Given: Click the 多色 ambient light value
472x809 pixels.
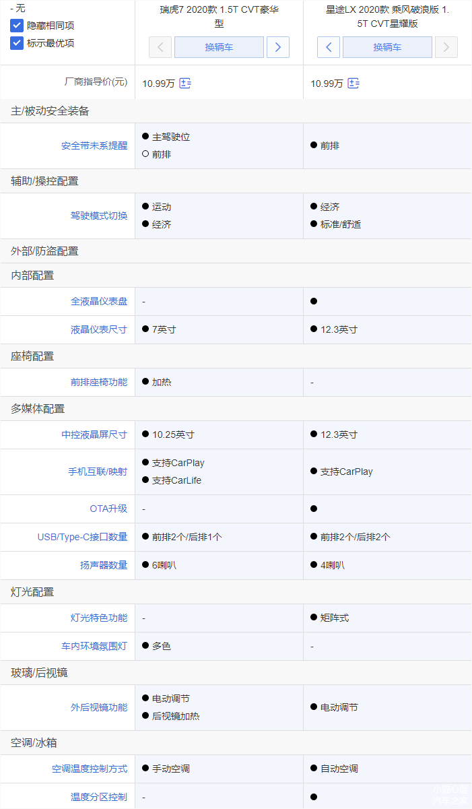Looking at the screenshot, I should click(162, 646).
